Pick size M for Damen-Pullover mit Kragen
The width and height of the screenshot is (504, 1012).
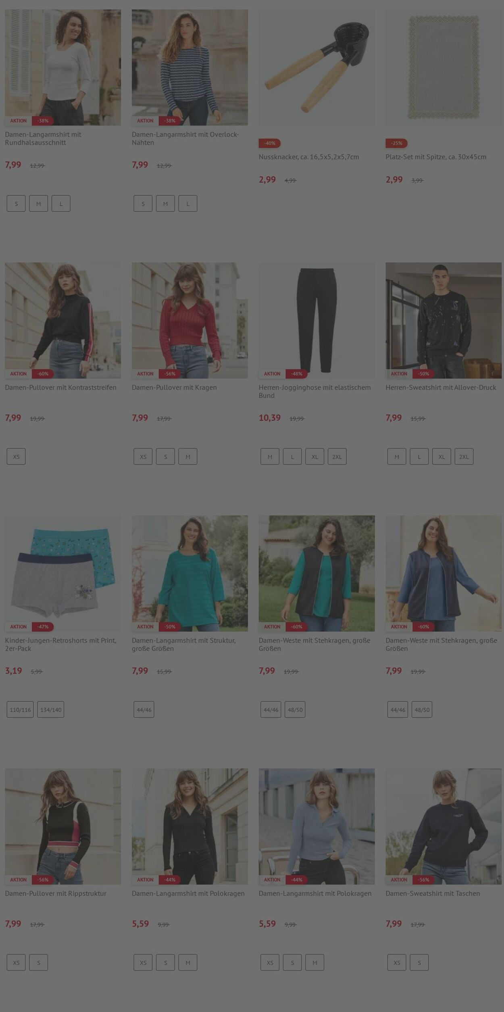tap(188, 457)
